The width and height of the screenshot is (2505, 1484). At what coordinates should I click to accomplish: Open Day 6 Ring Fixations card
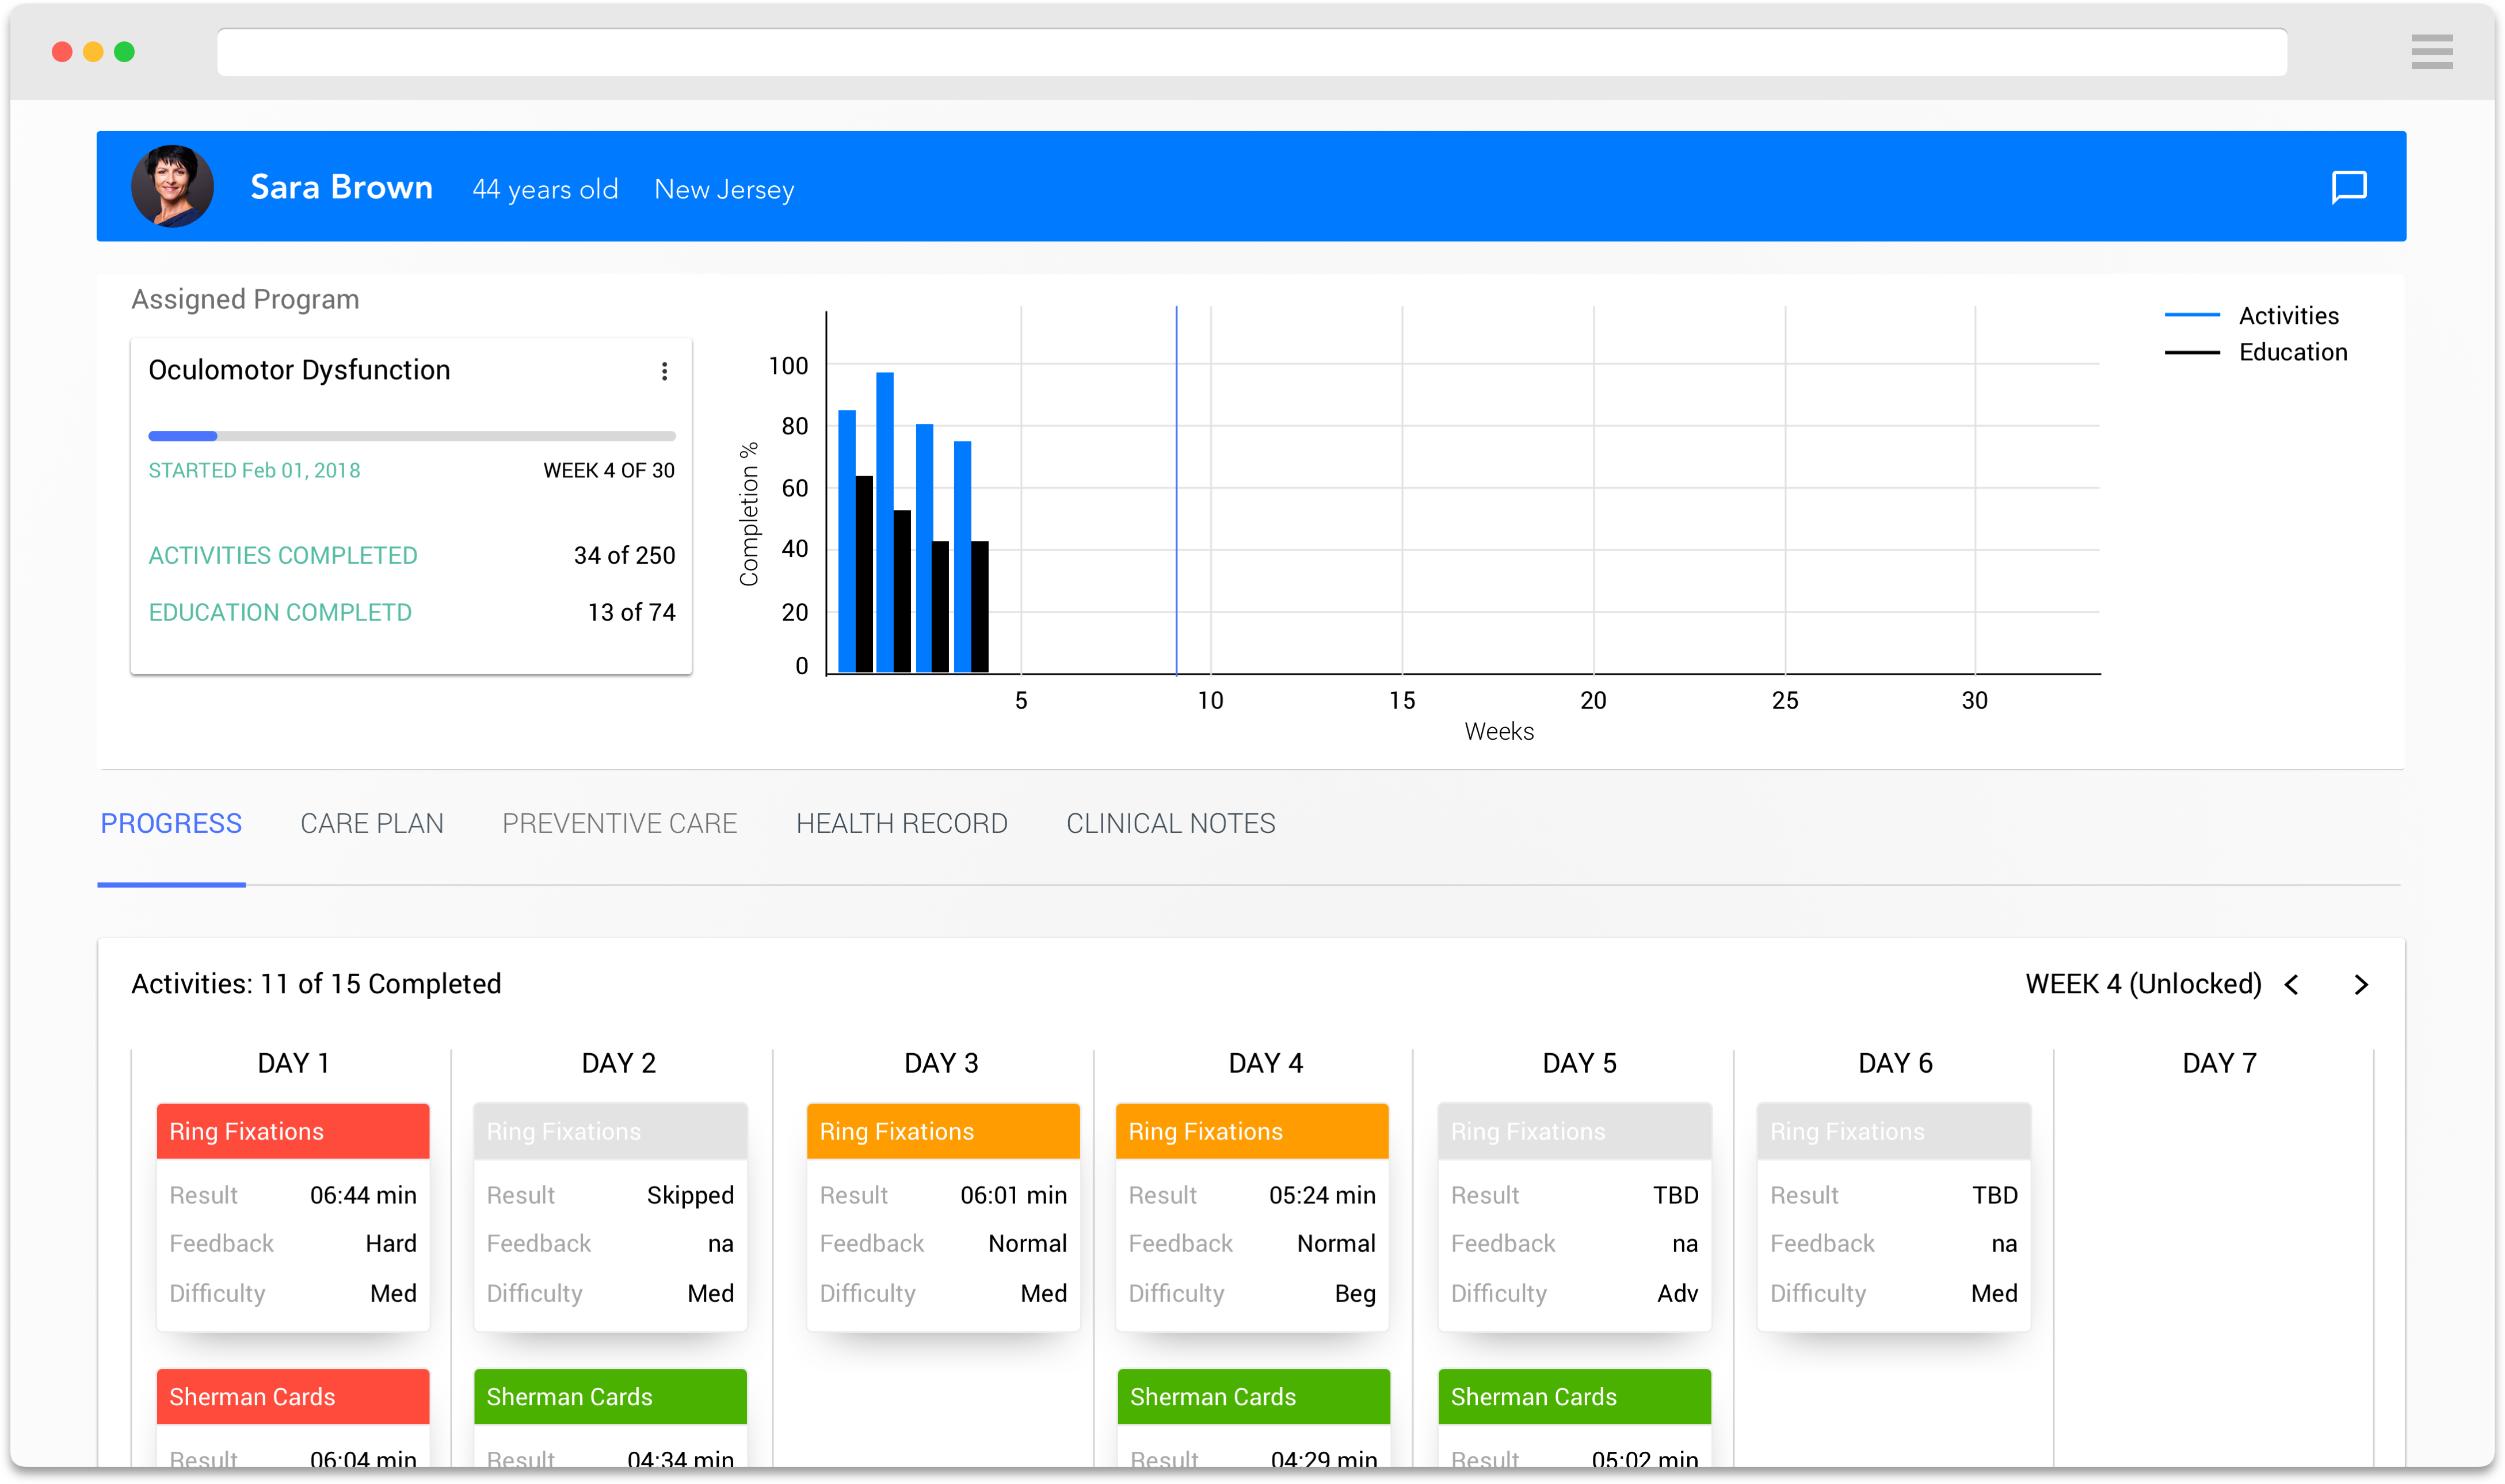click(x=1894, y=1217)
